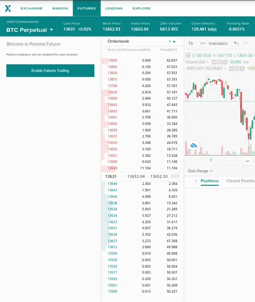Viewport: 255px width, 302px height.
Task: Click amount 6.974 on row 13670
Action: coord(146,92)
